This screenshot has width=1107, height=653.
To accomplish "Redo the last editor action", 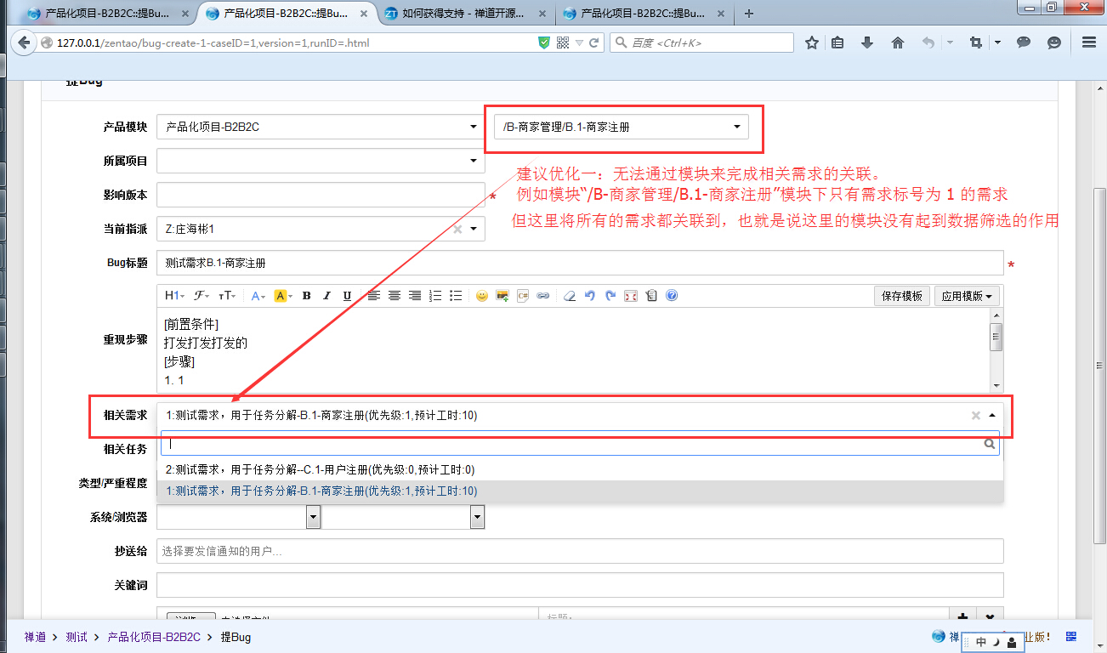I will tap(610, 296).
